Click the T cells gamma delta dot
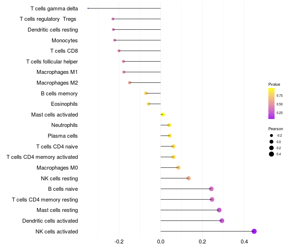This screenshot has width=287, height=251. tap(88, 8)
